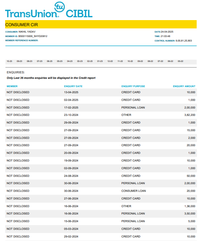Click the 3,82,200 enquiry amount
The height and width of the screenshot is (248, 204).
190,115
